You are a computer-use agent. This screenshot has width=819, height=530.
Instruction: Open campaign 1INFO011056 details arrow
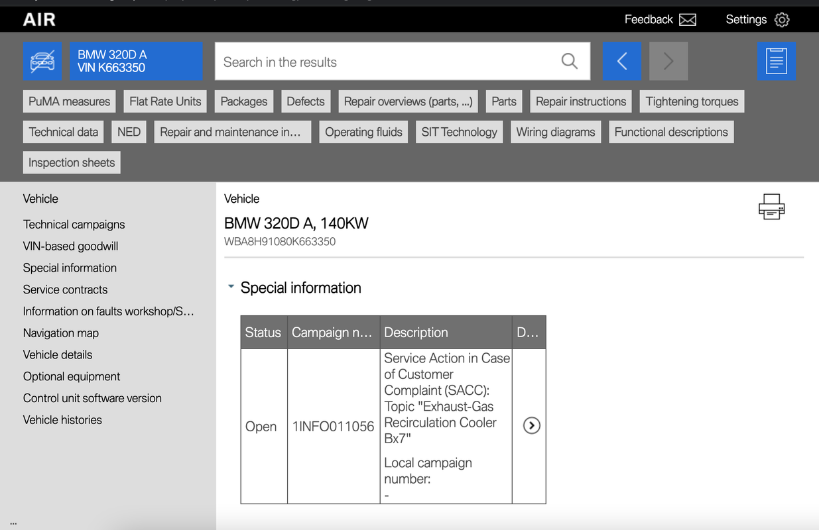[531, 425]
